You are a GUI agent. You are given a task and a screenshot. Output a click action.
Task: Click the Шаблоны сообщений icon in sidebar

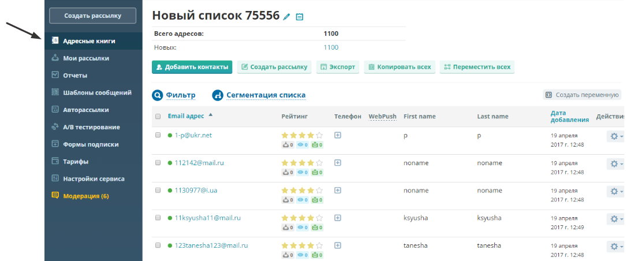click(55, 92)
